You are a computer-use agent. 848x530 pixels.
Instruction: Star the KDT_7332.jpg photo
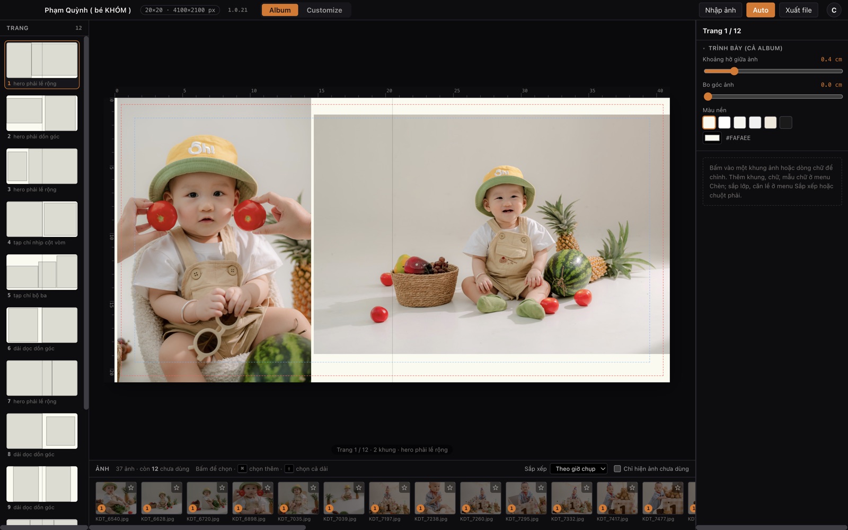pyautogui.click(x=587, y=488)
